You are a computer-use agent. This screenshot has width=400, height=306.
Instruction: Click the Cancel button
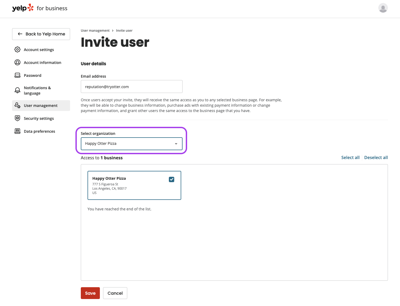(x=115, y=293)
